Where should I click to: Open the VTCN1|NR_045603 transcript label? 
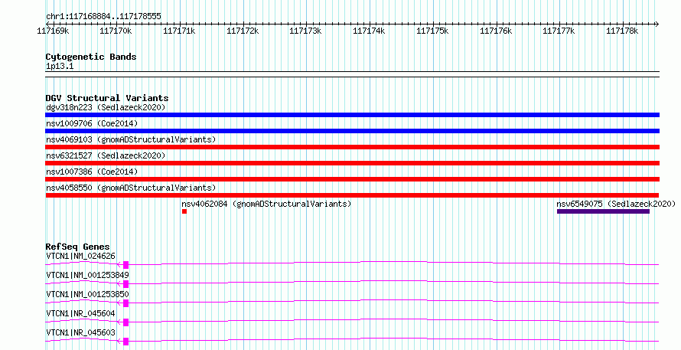81,332
